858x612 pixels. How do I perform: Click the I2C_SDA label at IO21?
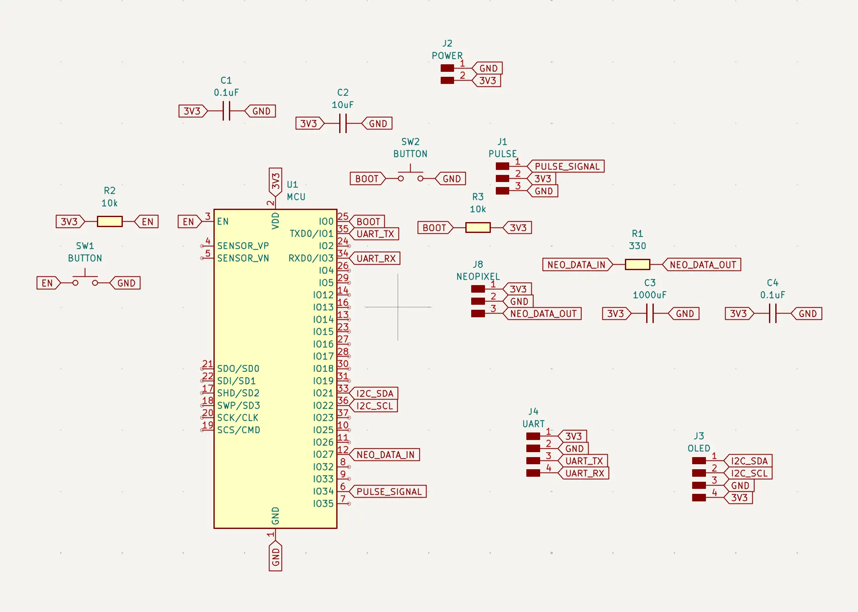coord(374,393)
